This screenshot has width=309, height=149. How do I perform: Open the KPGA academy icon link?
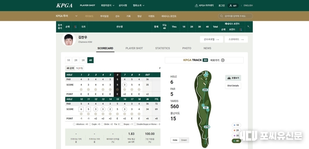[197, 5]
